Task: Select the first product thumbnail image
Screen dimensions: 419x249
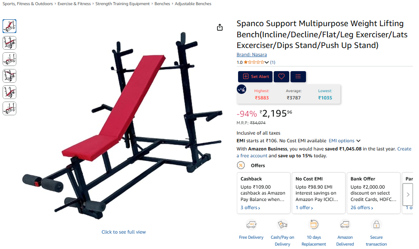Action: click(9, 26)
